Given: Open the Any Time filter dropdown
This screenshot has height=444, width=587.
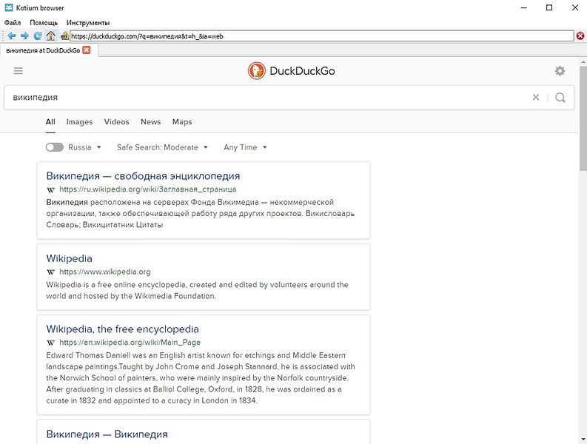Looking at the screenshot, I should (245, 147).
